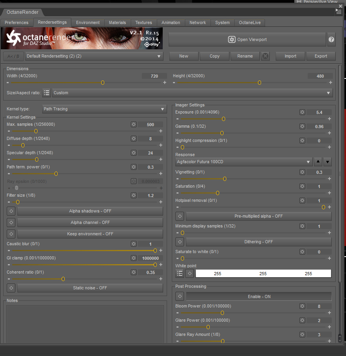The image size is (346, 356).
Task: Click the Path term. power diamond icon
Action: [134, 167]
